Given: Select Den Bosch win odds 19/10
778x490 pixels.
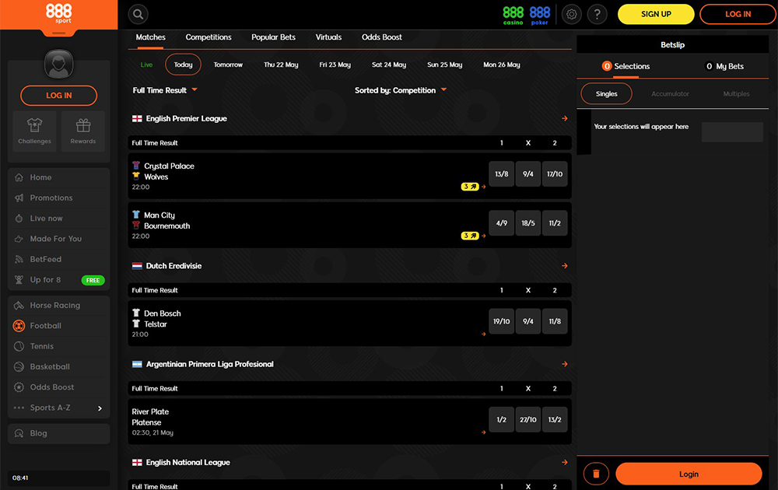Looking at the screenshot, I should (x=502, y=321).
